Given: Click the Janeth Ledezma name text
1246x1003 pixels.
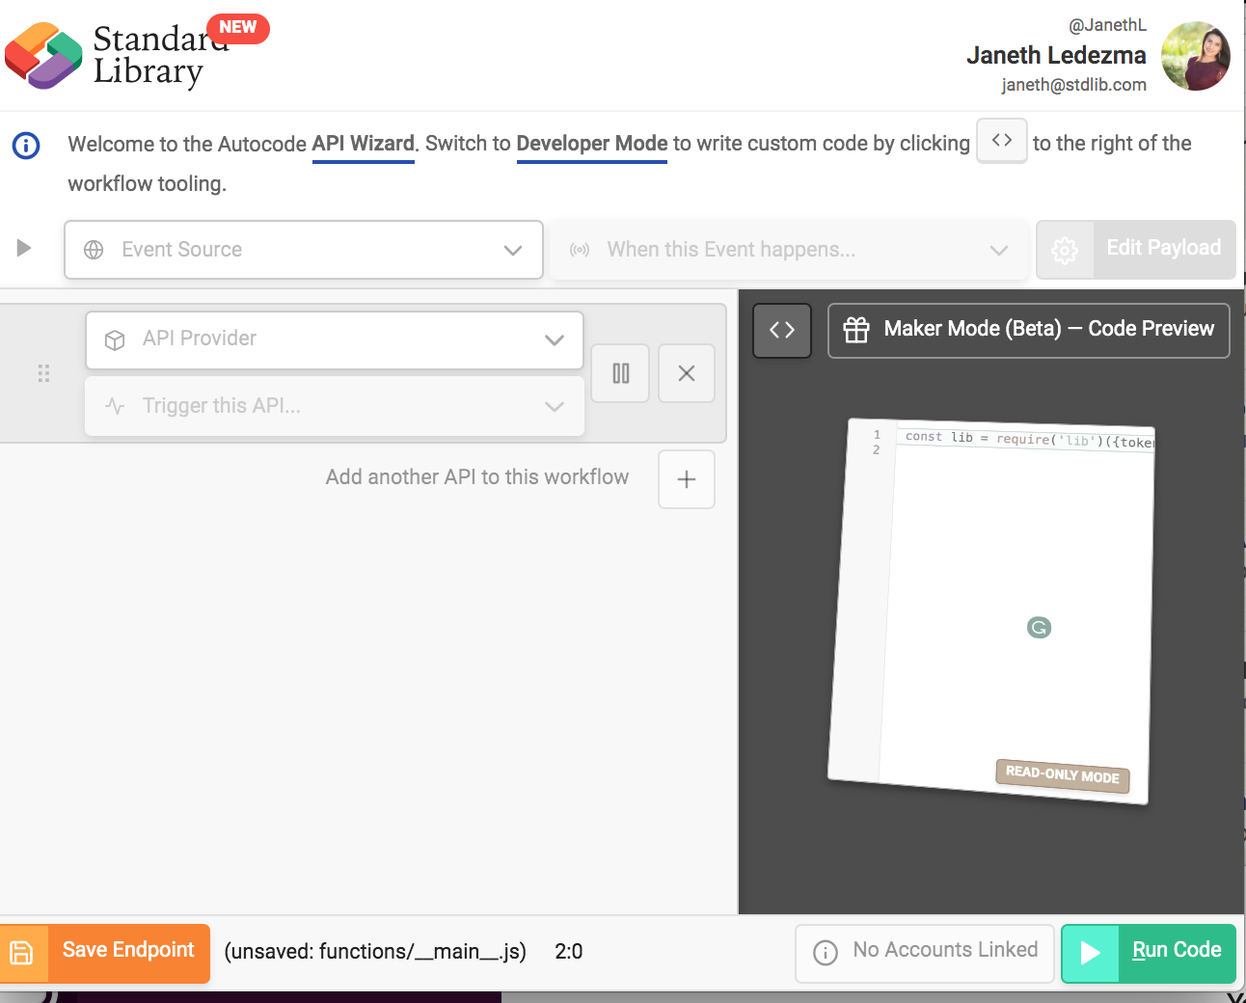Looking at the screenshot, I should click(x=1057, y=56).
